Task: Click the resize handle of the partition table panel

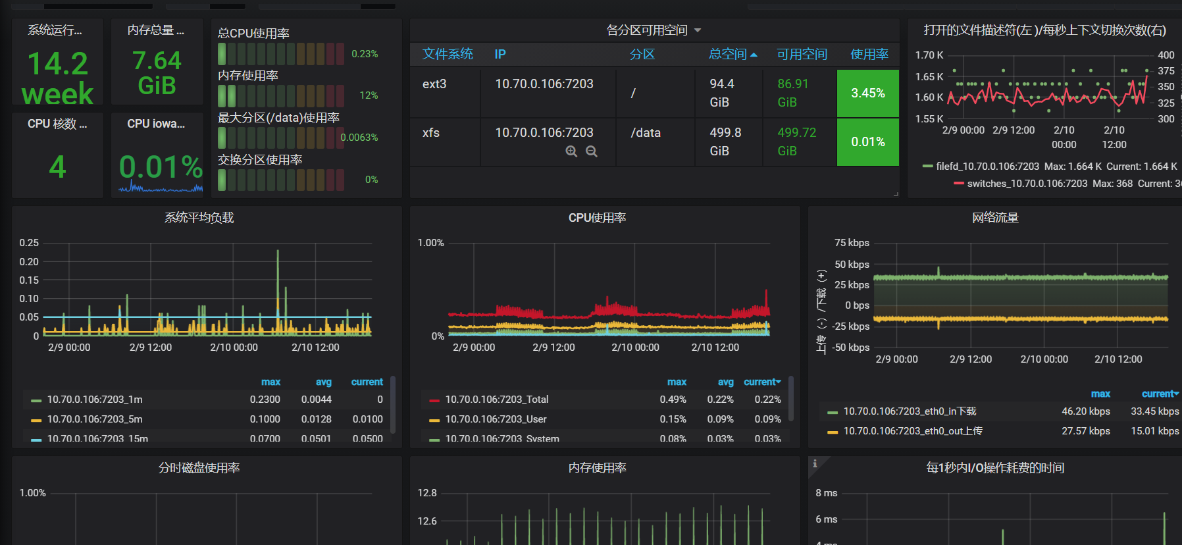Action: 896,194
